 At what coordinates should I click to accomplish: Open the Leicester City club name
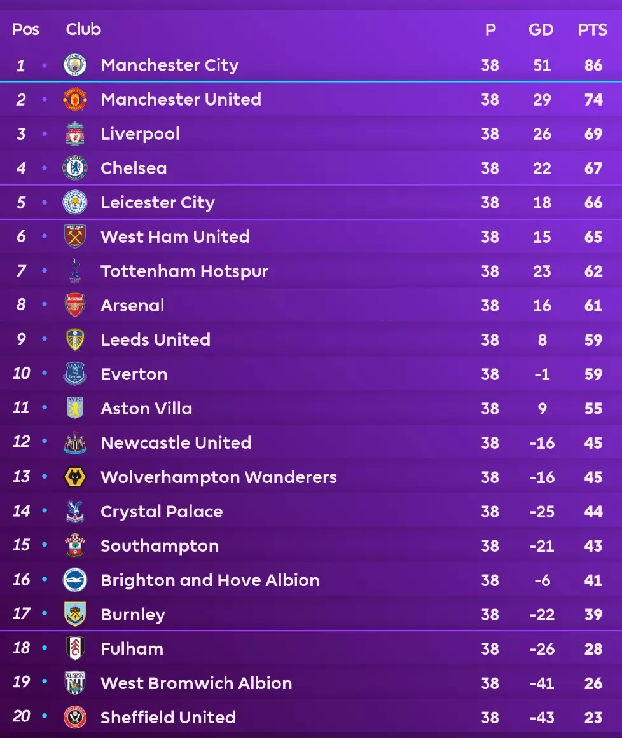[158, 202]
